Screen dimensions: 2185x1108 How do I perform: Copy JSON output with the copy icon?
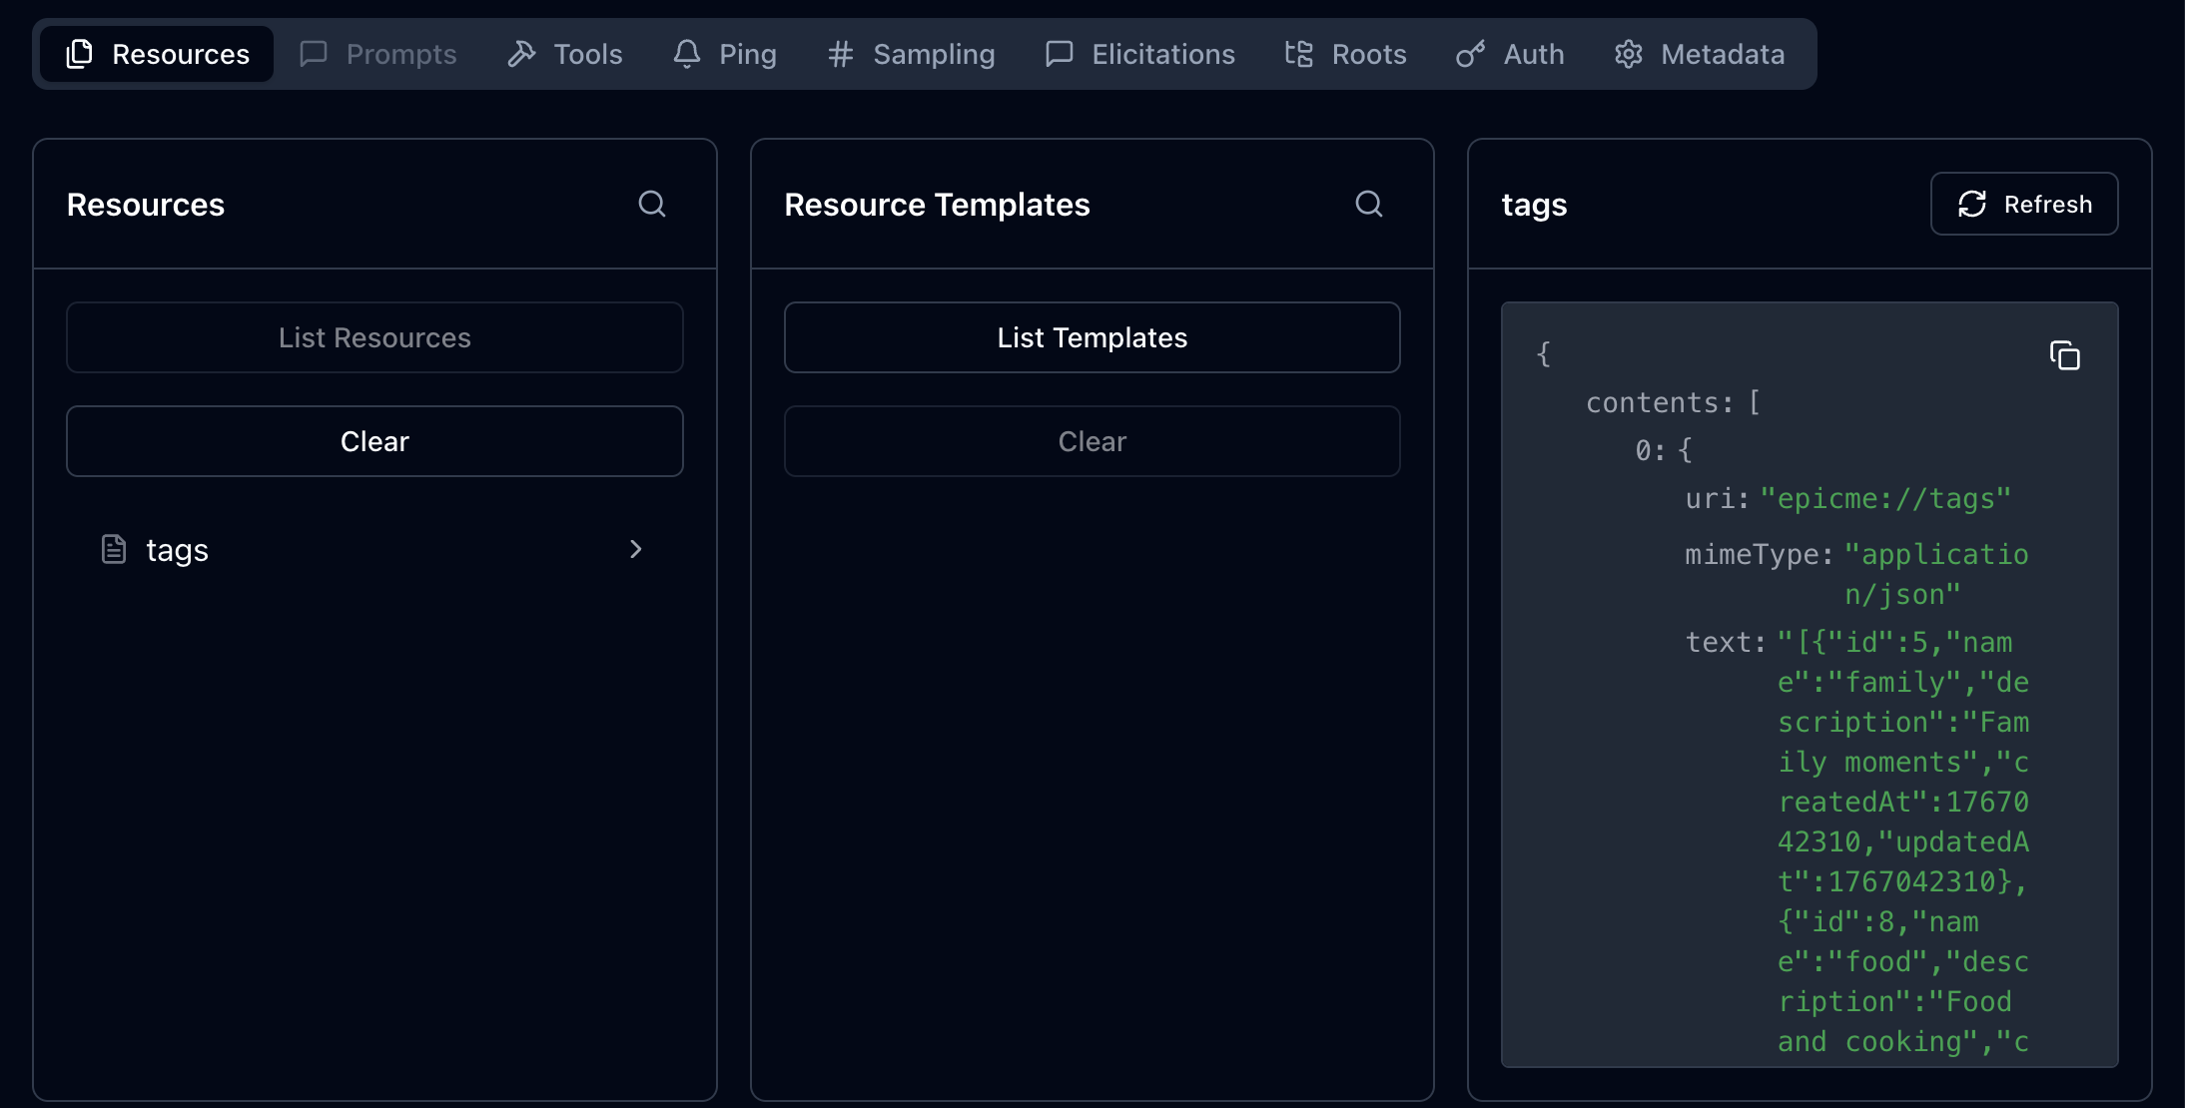pos(2064,355)
